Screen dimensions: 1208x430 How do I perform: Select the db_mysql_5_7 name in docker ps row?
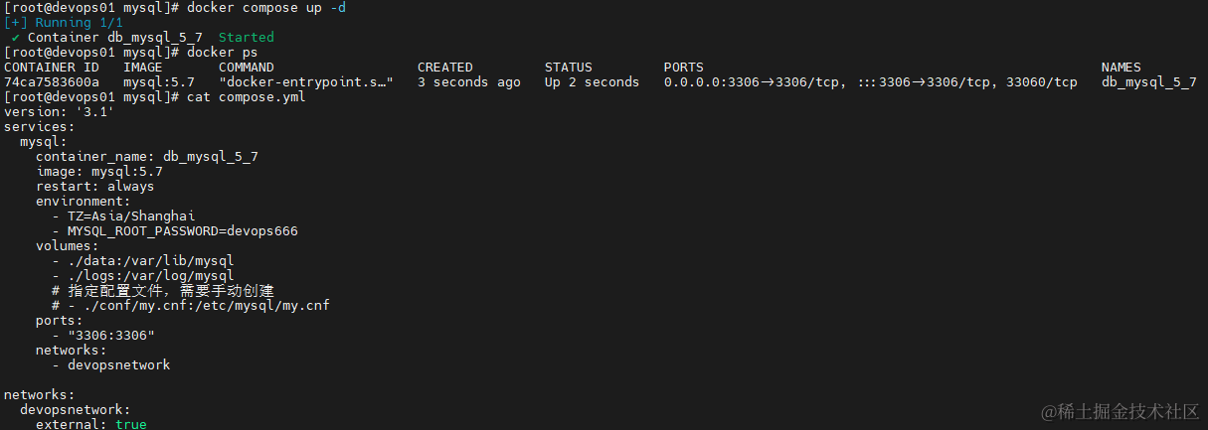[1149, 82]
